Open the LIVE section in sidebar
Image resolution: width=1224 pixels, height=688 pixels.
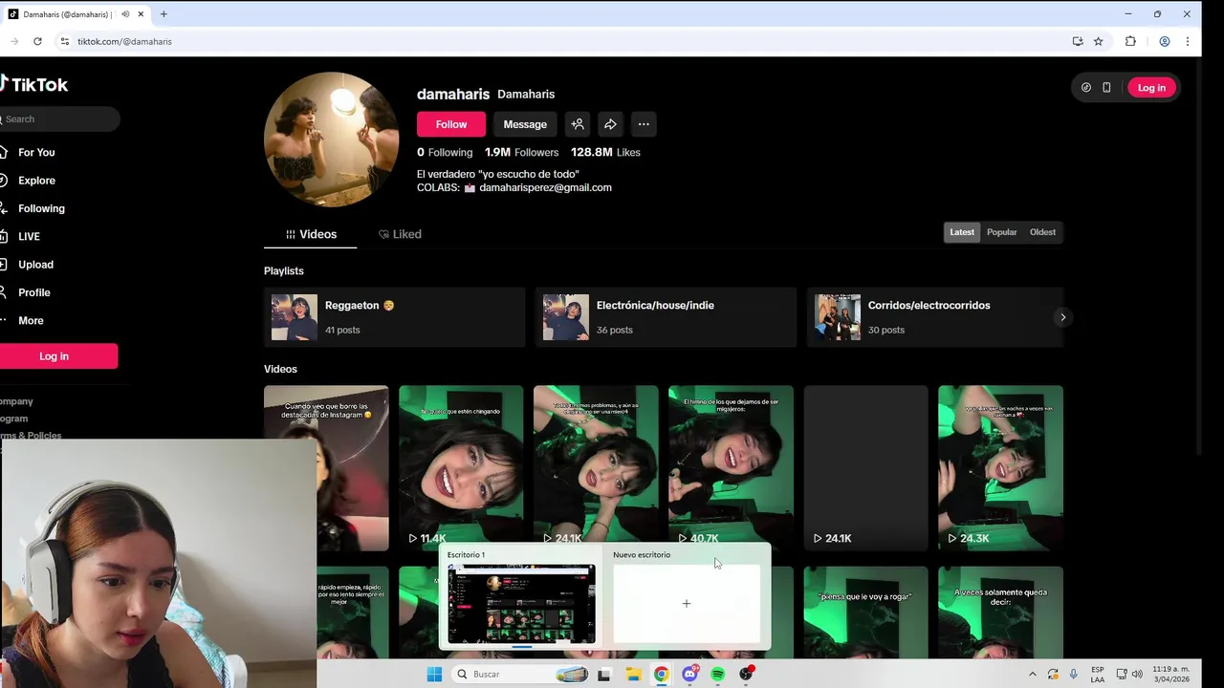click(x=29, y=237)
